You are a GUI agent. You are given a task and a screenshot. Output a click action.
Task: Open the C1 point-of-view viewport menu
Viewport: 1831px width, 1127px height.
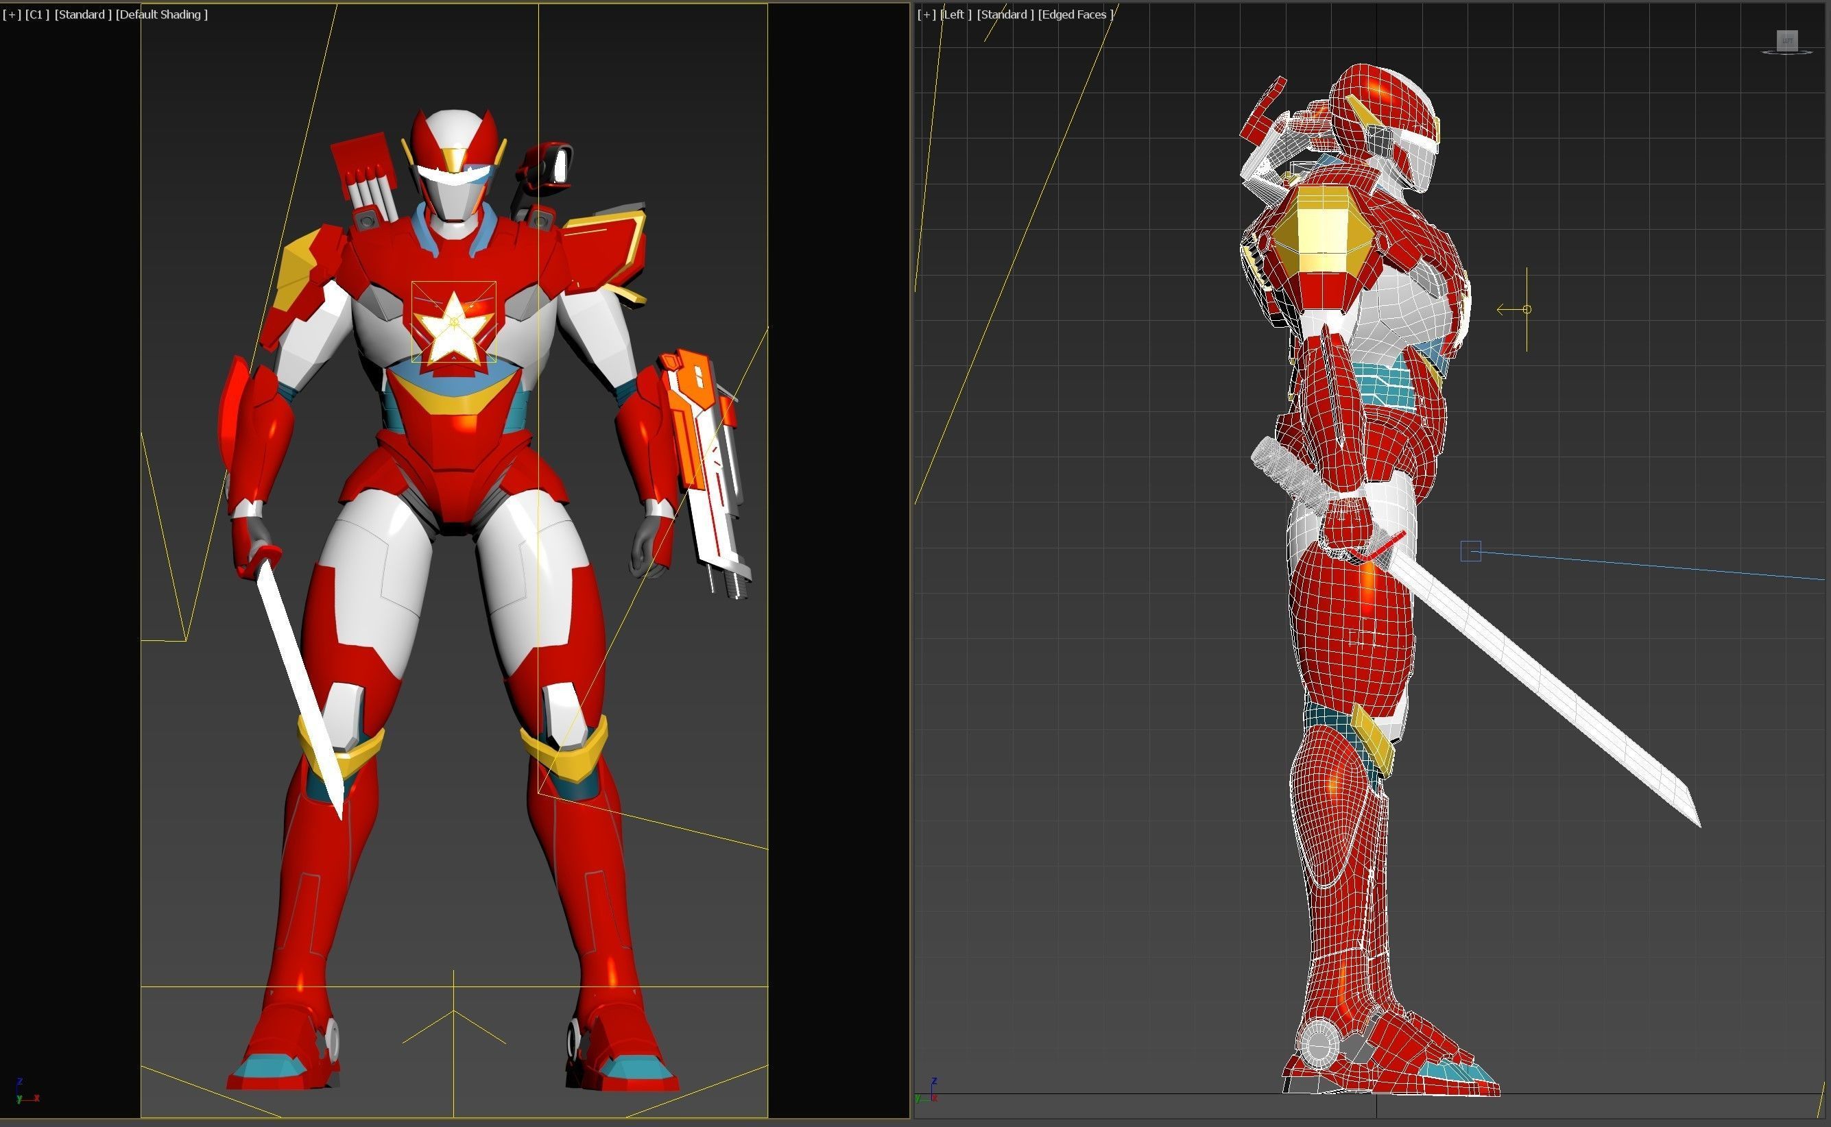[x=36, y=14]
